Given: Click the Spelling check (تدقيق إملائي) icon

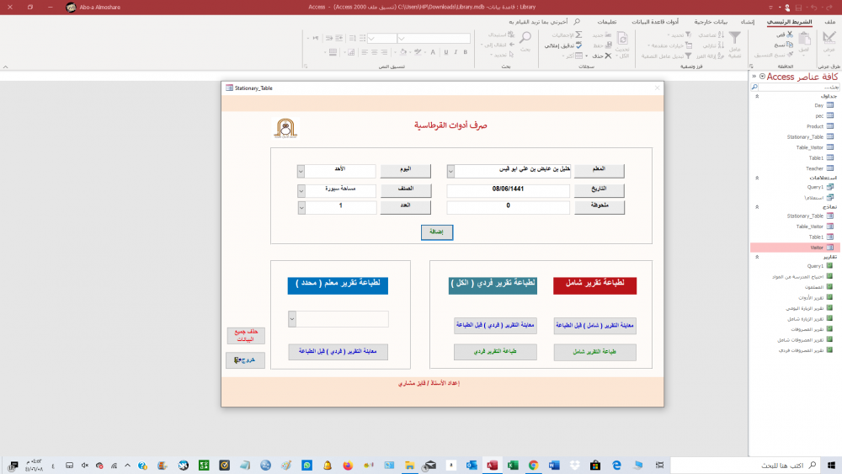Looking at the screenshot, I should [579, 45].
